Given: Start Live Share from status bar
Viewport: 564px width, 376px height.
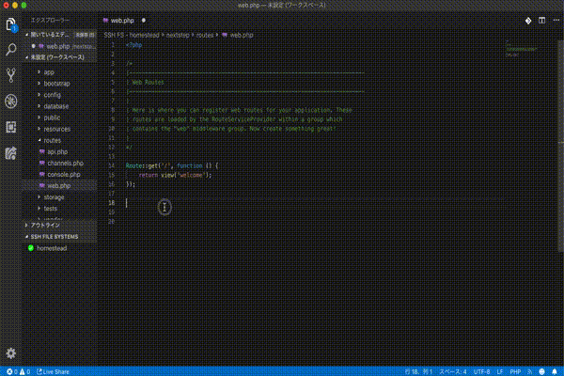Looking at the screenshot, I should 53,371.
